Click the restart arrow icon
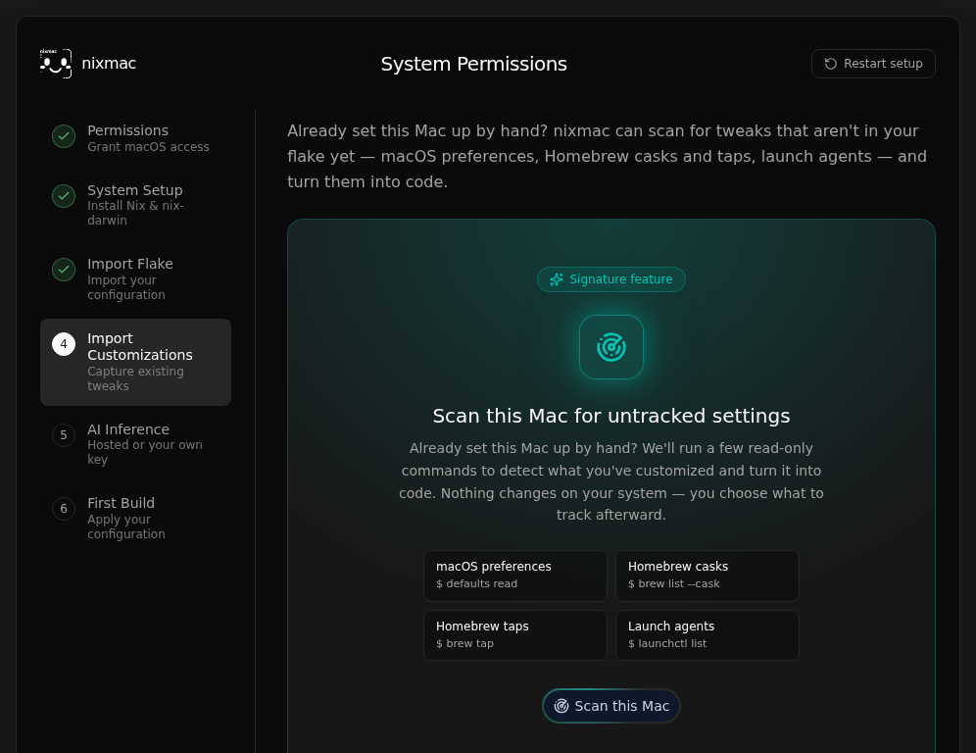Viewport: 976px width, 753px height. (830, 64)
